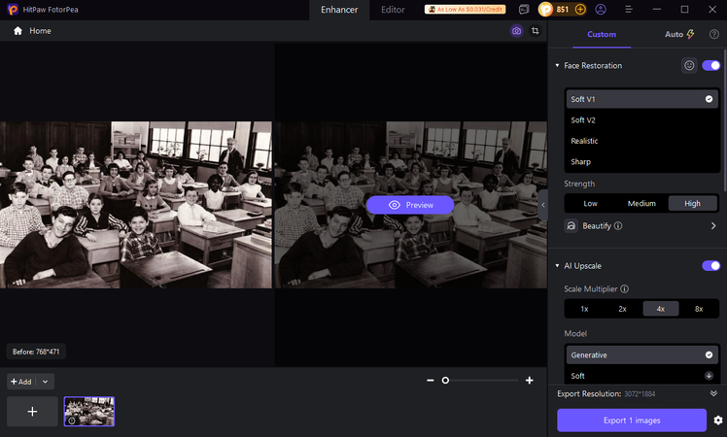
Task: Open the Custom settings tab
Action: coord(602,34)
